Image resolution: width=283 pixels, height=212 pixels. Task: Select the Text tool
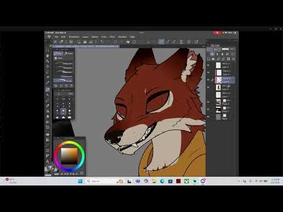click(48, 161)
